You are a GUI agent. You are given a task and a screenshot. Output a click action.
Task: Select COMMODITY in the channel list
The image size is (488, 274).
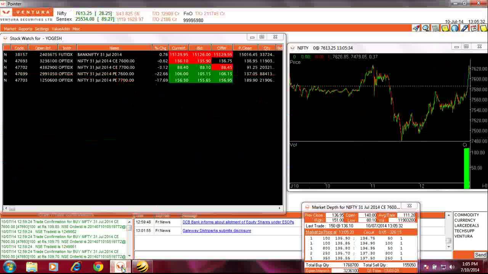(466, 215)
